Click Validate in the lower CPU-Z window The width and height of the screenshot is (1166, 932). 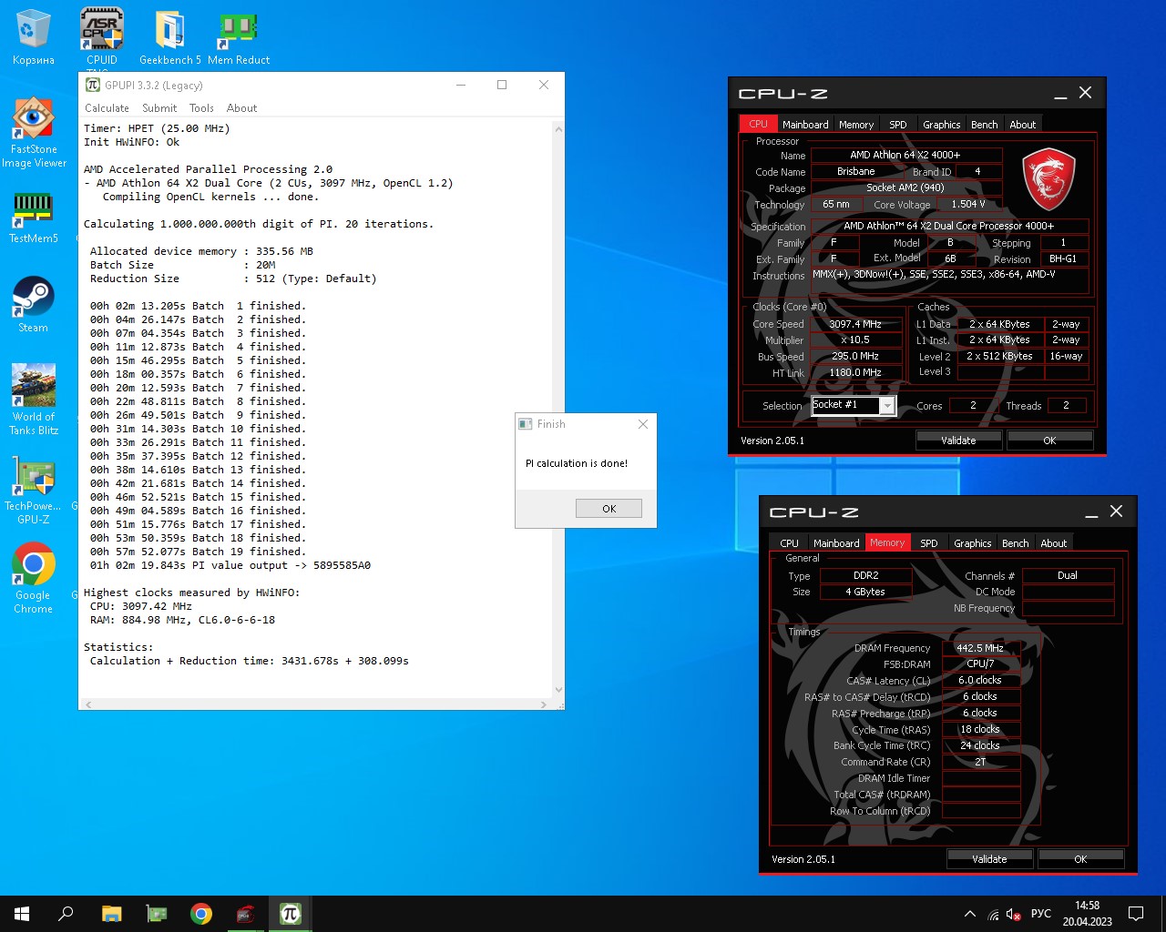pyautogui.click(x=989, y=858)
